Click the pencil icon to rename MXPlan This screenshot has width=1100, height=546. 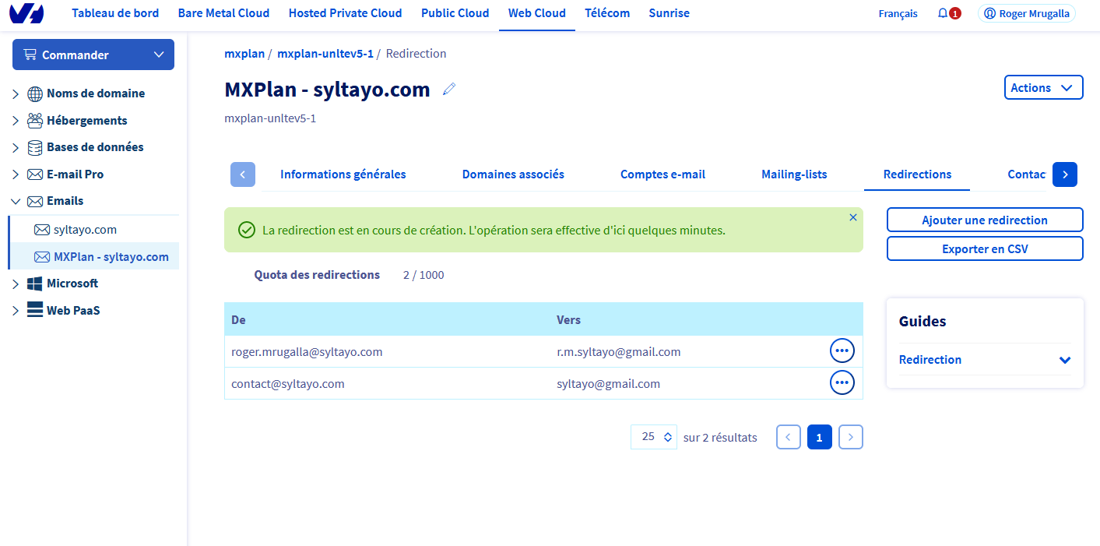pos(448,90)
